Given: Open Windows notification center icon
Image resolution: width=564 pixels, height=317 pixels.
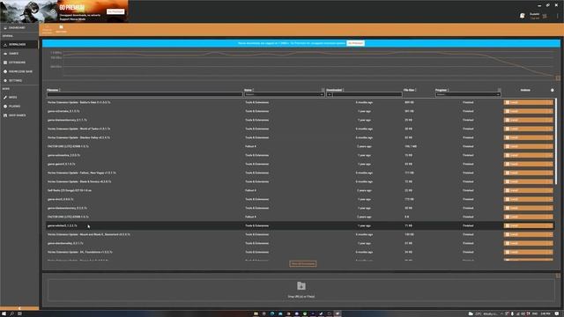Looking at the screenshot, I should pos(557,313).
